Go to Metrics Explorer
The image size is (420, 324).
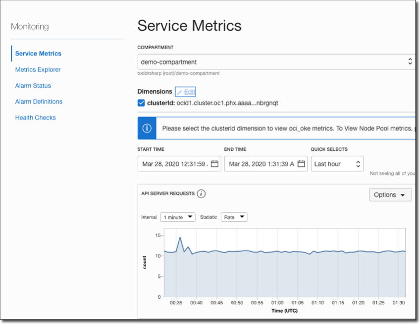[38, 69]
